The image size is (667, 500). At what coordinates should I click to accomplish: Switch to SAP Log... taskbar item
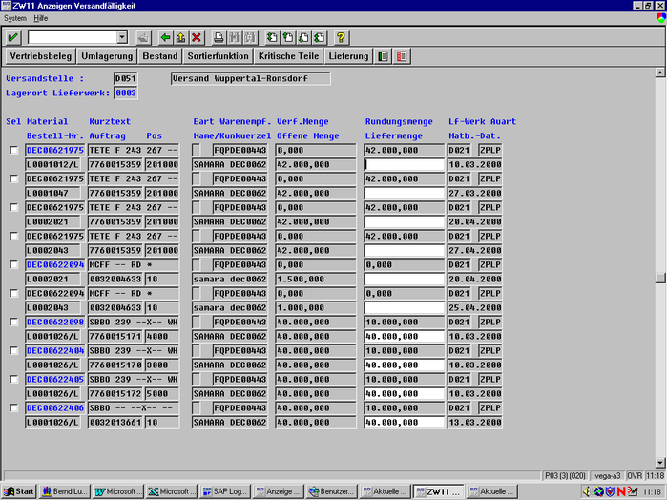[x=225, y=491]
